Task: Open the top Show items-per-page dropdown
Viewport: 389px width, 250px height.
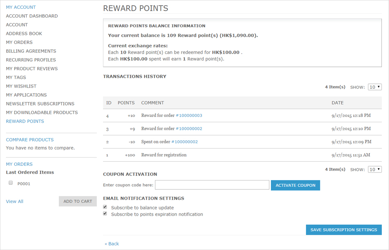Action: [x=375, y=87]
